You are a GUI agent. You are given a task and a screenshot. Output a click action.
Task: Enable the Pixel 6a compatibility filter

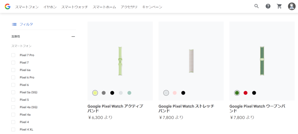13,70
